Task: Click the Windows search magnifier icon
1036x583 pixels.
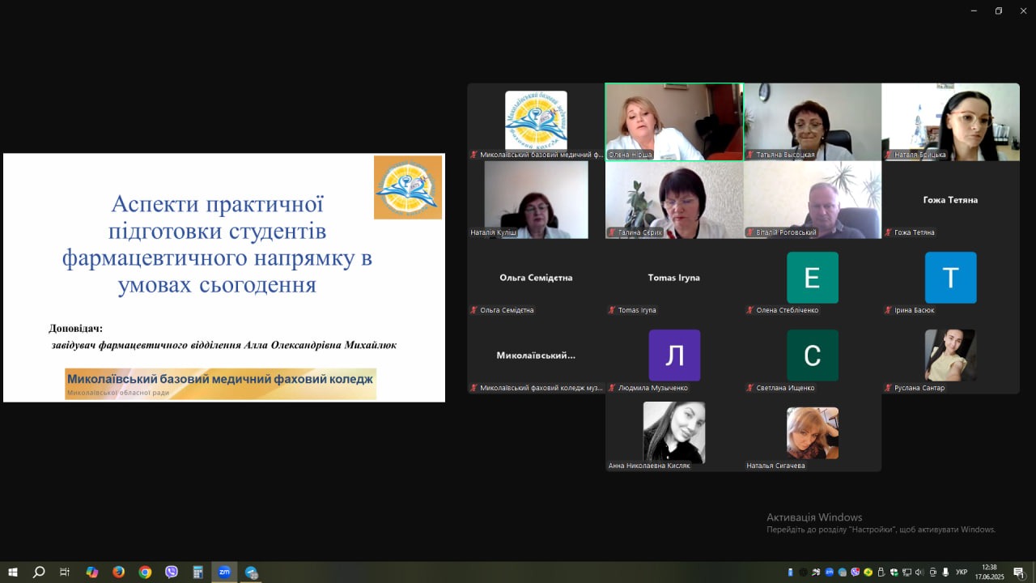Action: pos(39,572)
